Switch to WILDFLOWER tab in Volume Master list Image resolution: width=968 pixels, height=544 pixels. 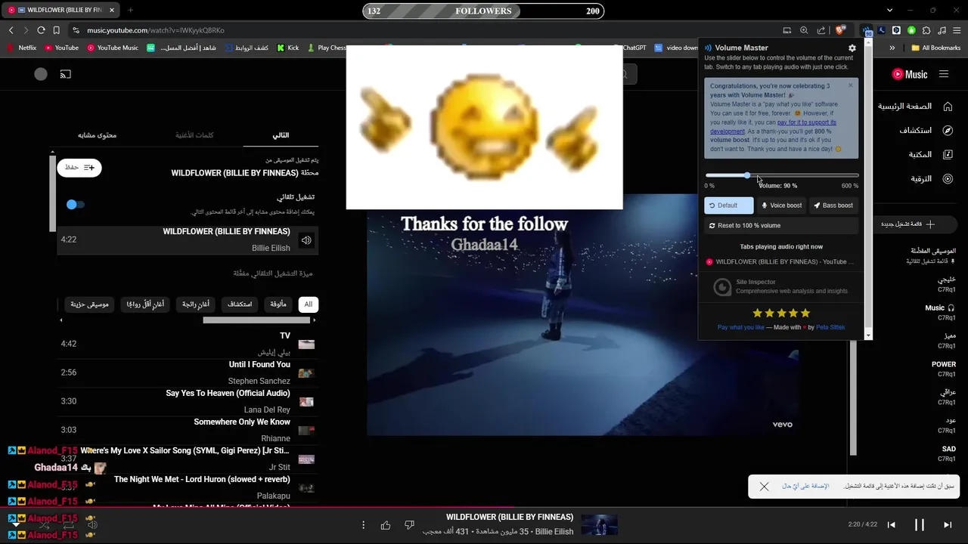coord(781,261)
